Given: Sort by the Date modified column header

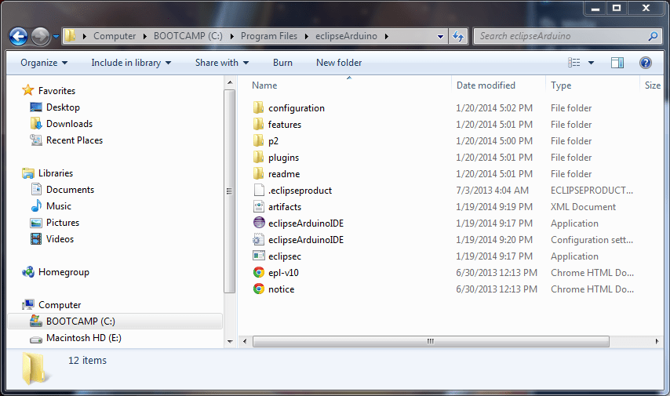Looking at the screenshot, I should click(x=486, y=85).
